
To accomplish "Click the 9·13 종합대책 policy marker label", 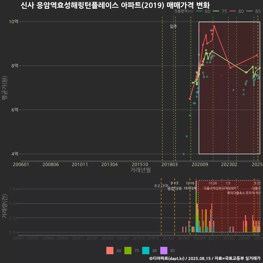I will [175, 186].
